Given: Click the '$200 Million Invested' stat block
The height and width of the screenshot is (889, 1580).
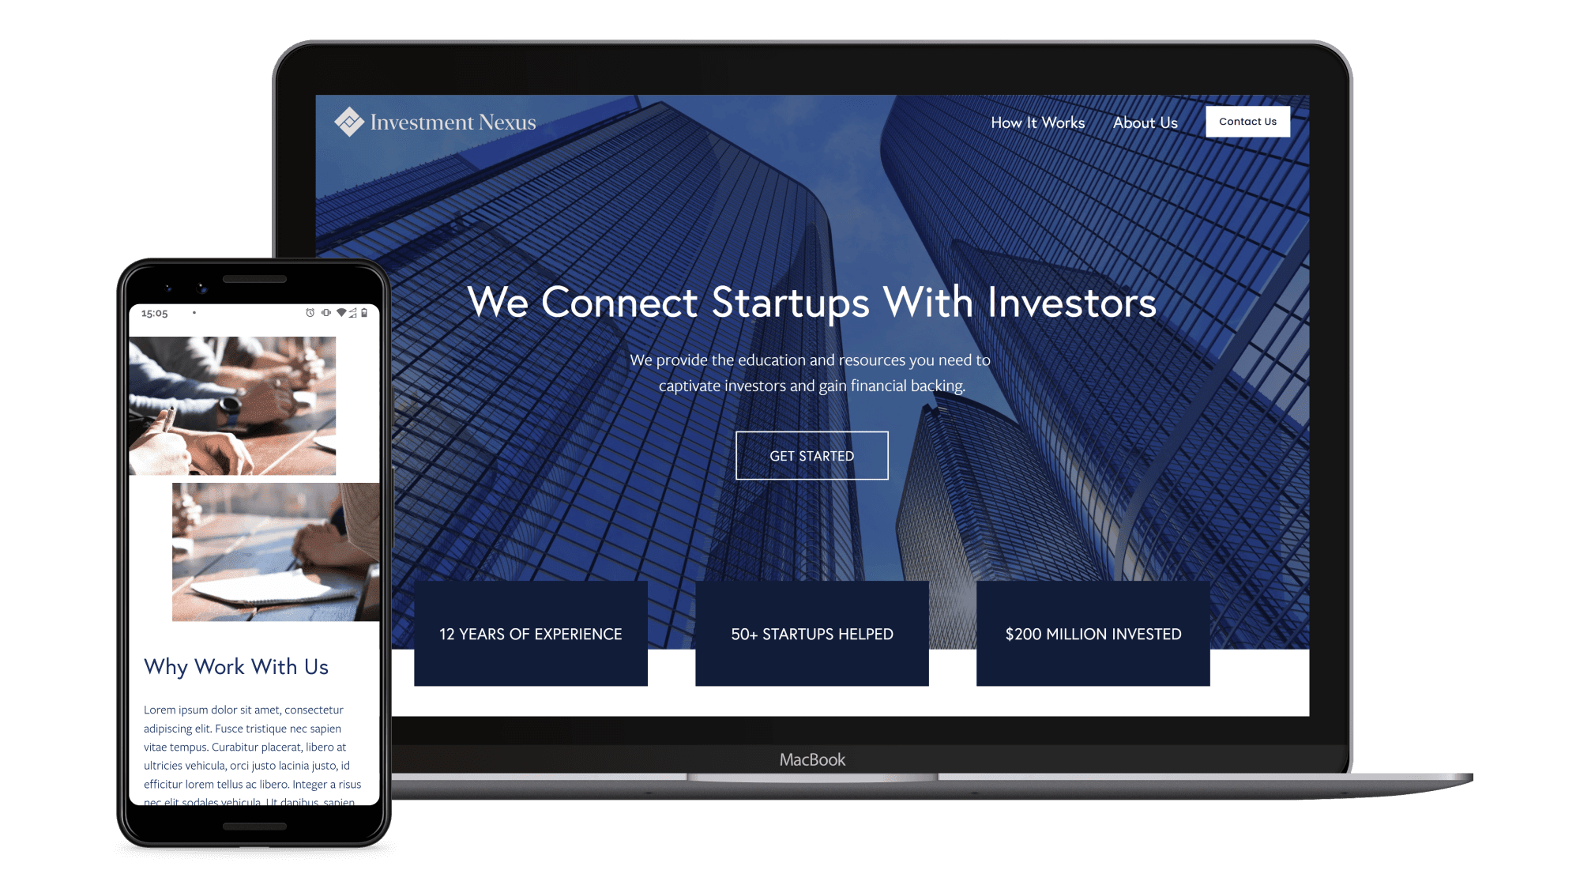Looking at the screenshot, I should tap(1093, 634).
